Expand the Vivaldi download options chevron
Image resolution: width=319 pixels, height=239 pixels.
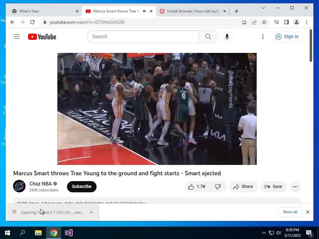pos(92,212)
